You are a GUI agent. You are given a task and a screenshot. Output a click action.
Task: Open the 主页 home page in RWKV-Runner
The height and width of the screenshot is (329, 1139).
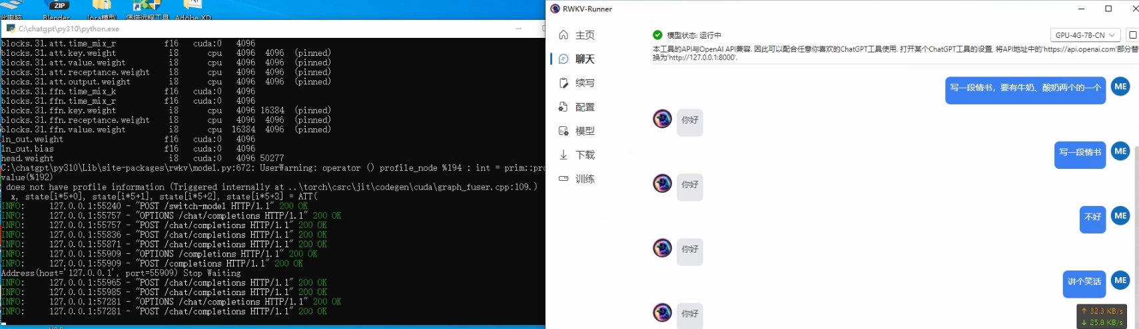tap(577, 35)
